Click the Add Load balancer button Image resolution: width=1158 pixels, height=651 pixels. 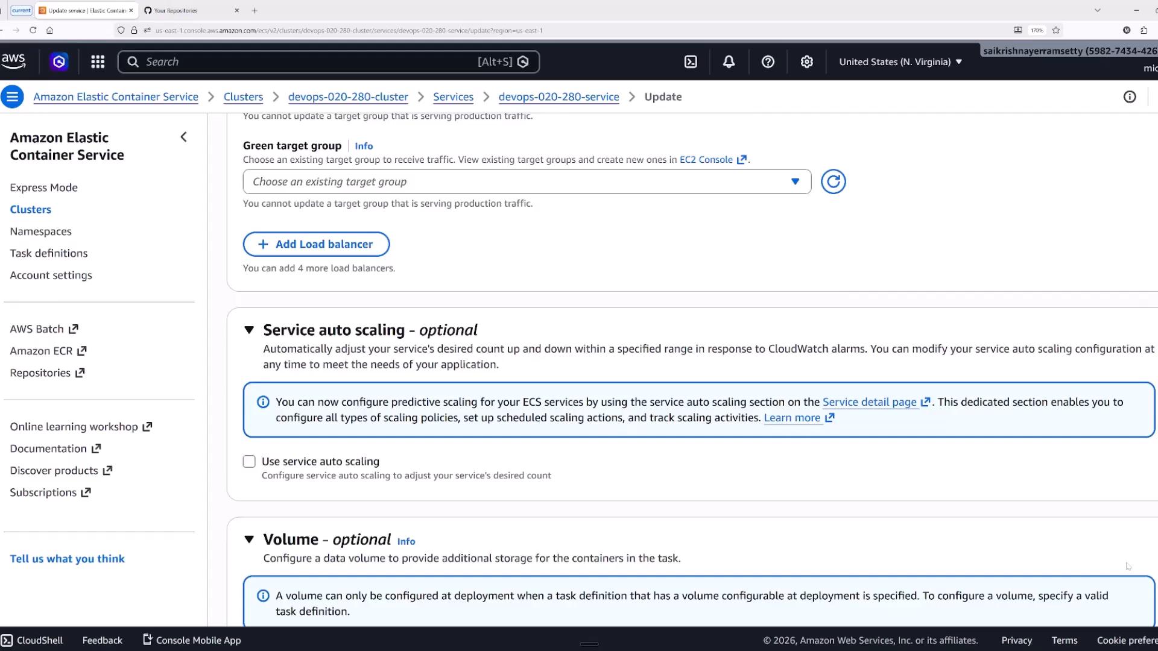click(316, 244)
